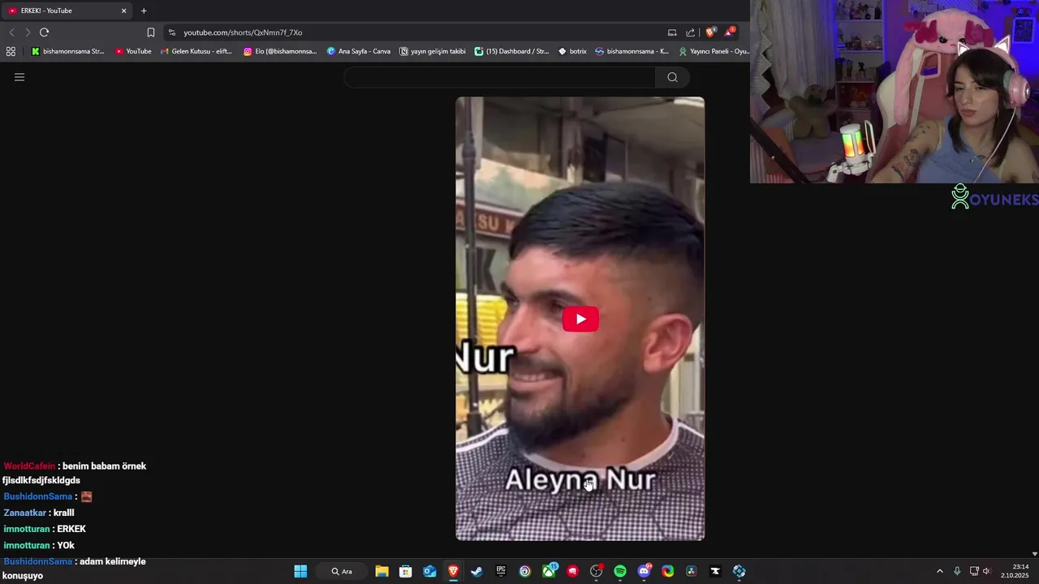Open the Windows Start menu

tap(300, 571)
